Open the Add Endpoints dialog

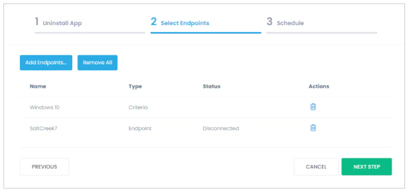tap(46, 63)
